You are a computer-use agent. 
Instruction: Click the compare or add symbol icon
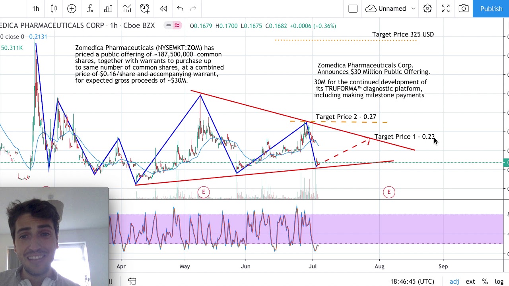[72, 8]
